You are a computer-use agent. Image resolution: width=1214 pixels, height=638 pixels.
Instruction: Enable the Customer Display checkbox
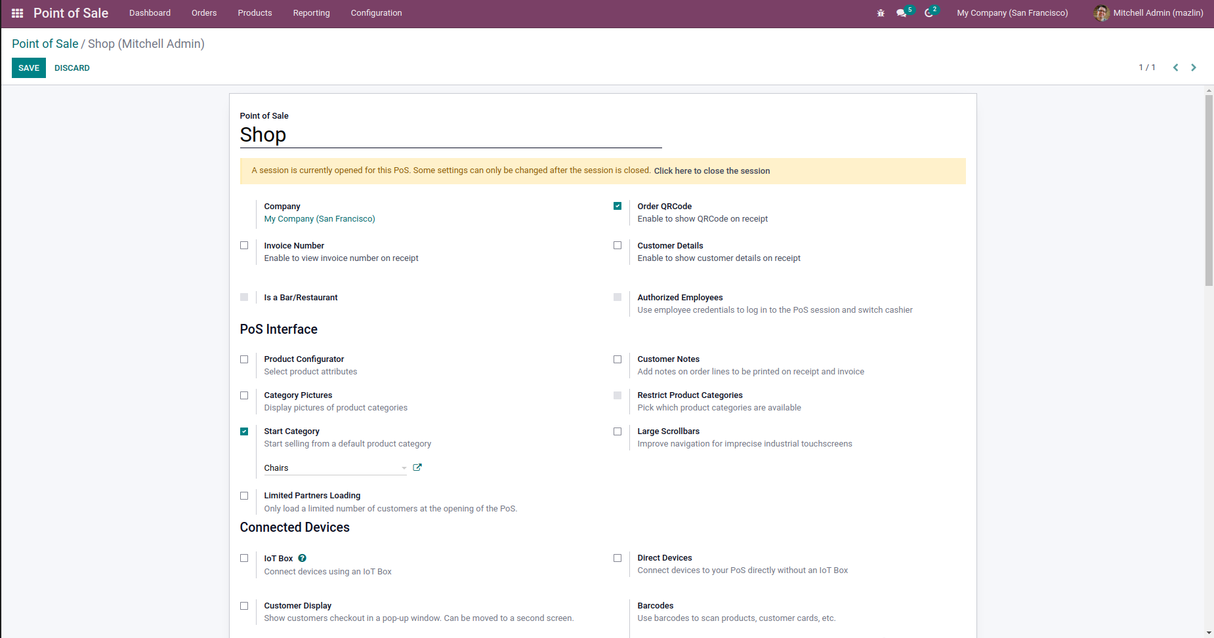(x=244, y=606)
